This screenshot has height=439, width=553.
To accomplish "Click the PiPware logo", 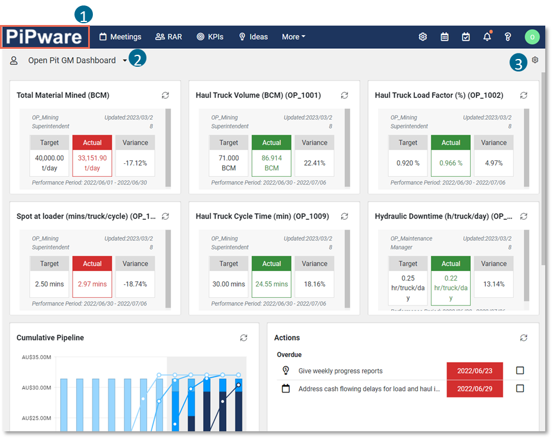I will point(44,37).
